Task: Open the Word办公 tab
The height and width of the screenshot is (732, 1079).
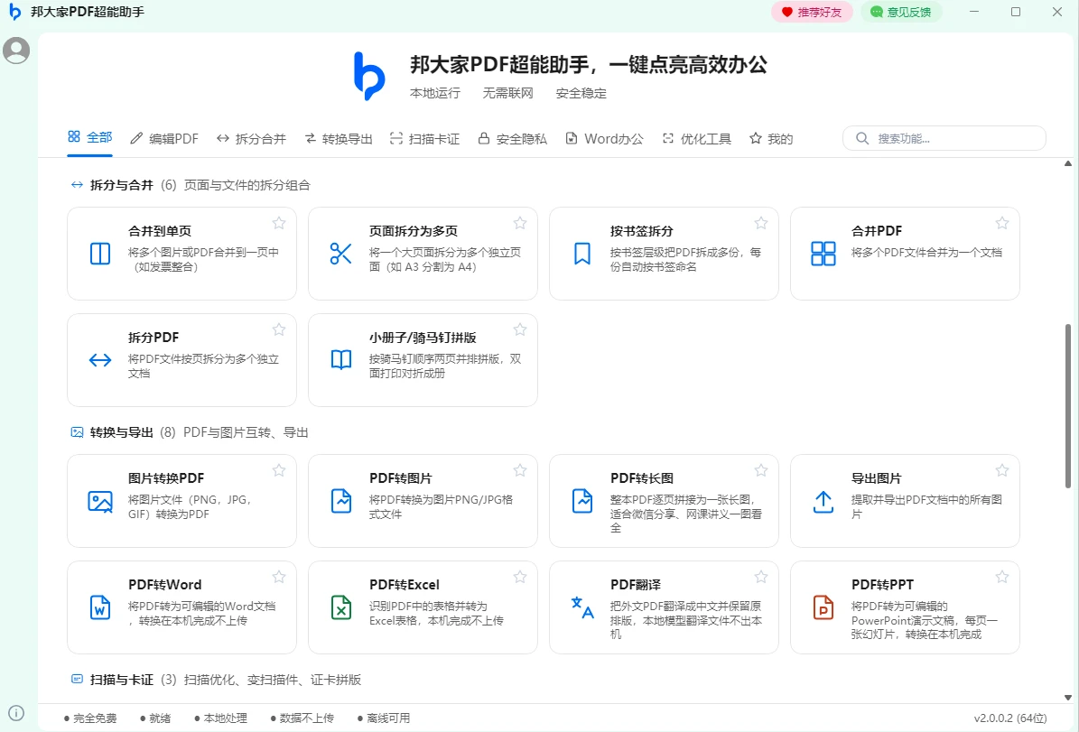Action: click(605, 138)
